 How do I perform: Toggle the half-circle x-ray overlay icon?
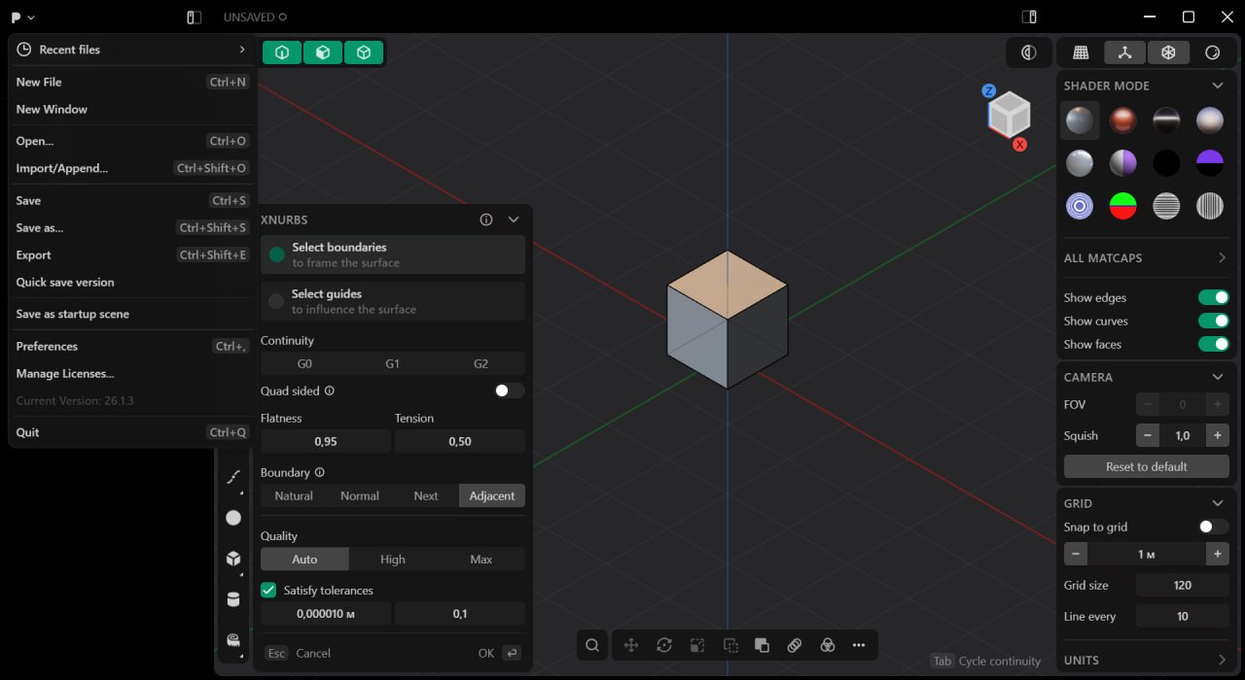pyautogui.click(x=1029, y=52)
